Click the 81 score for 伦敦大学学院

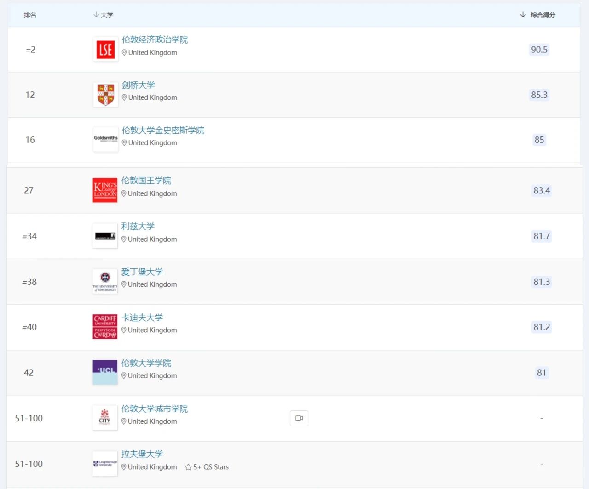click(542, 373)
